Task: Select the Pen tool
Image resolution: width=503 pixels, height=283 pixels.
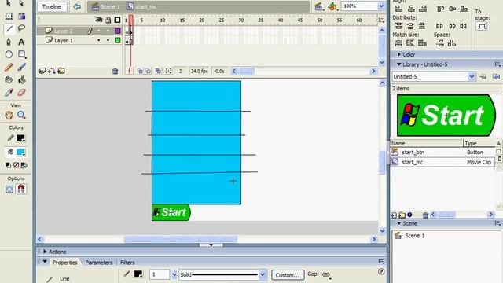Action: 9,42
